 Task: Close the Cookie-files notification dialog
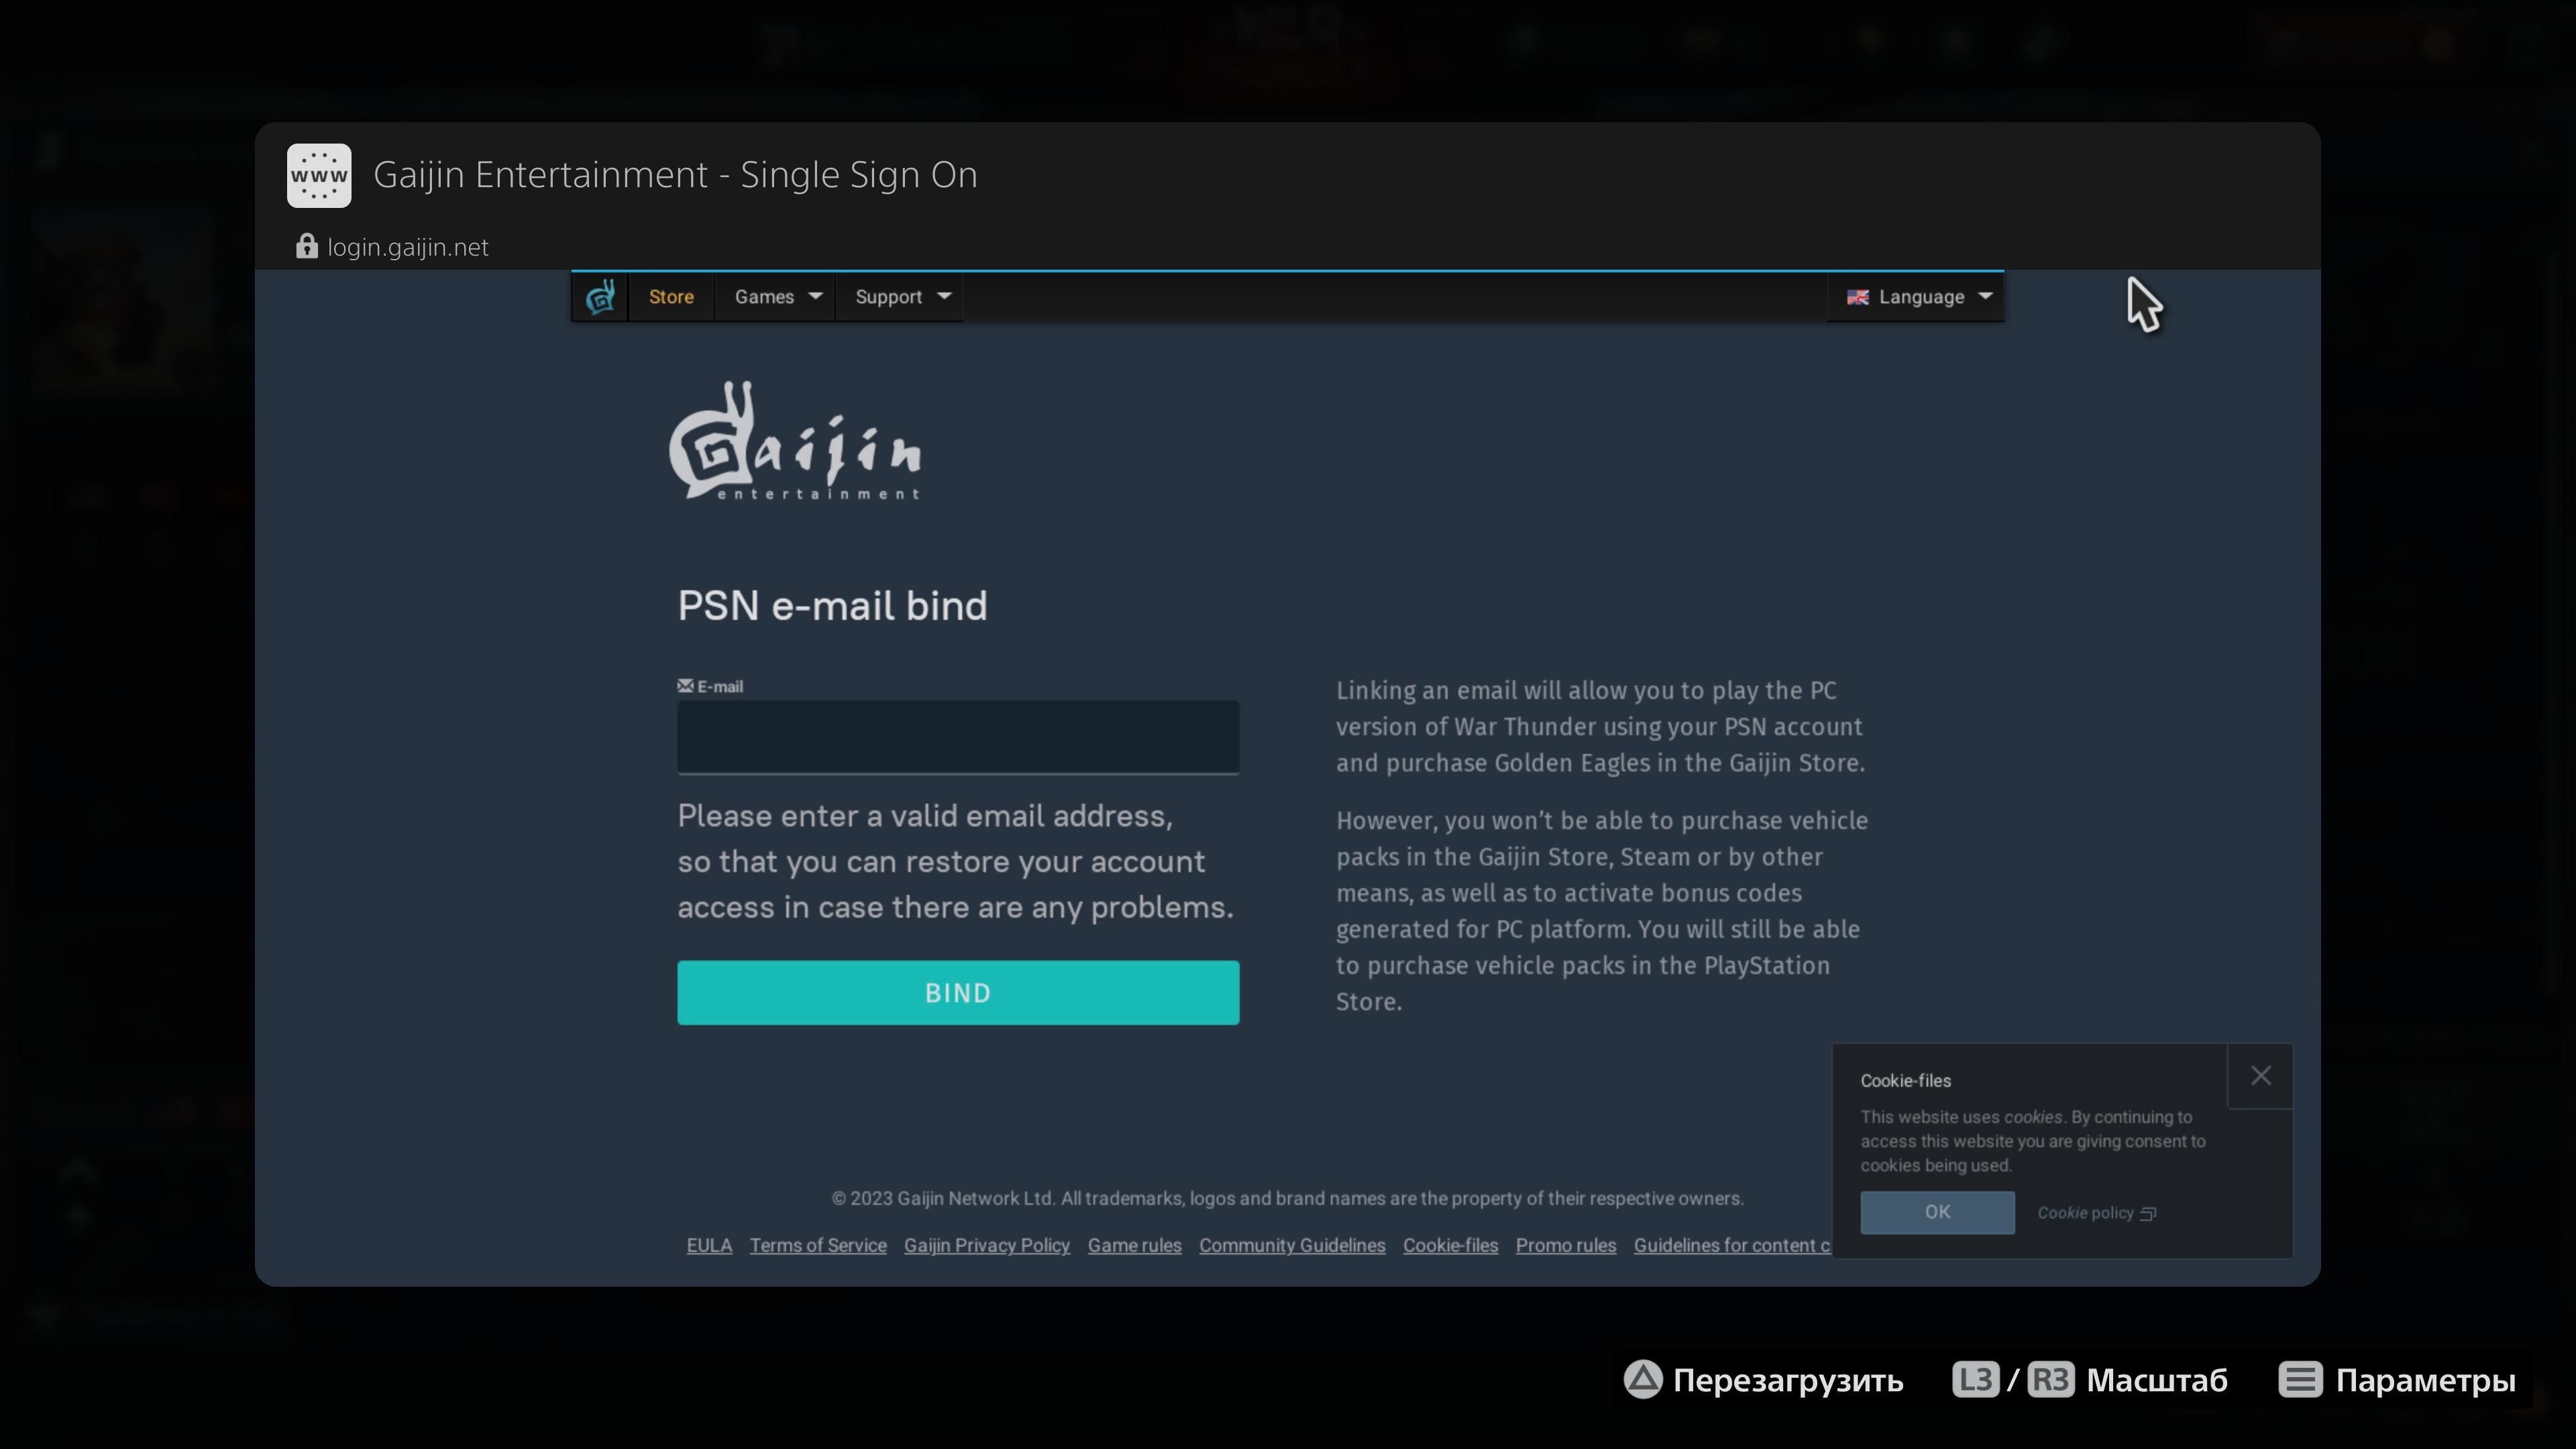tap(2261, 1076)
